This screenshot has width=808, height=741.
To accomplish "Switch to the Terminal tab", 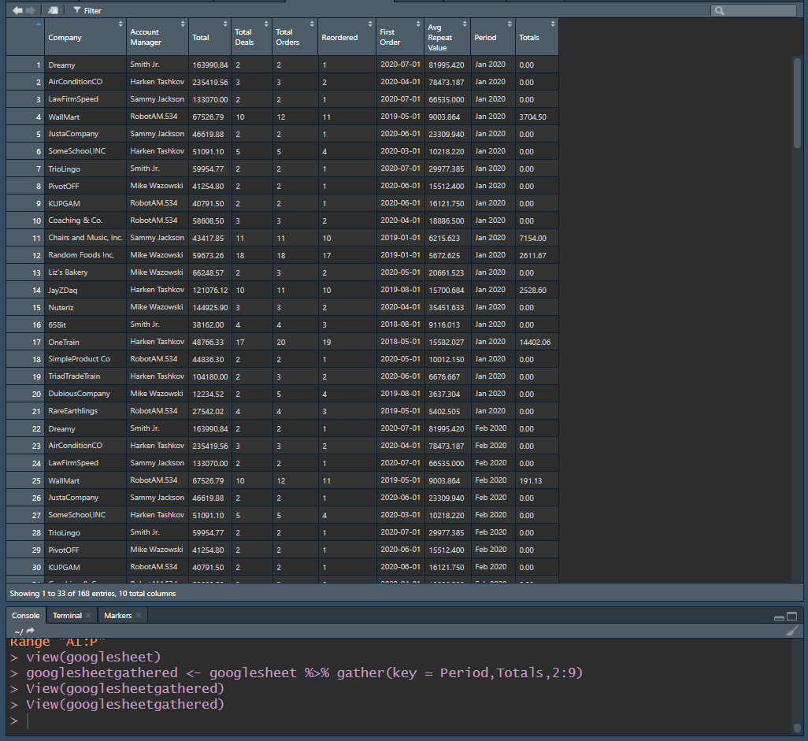I will pyautogui.click(x=67, y=616).
